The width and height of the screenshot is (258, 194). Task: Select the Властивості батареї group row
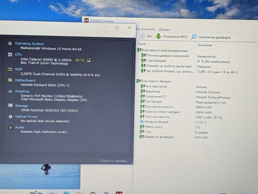[x=154, y=81]
